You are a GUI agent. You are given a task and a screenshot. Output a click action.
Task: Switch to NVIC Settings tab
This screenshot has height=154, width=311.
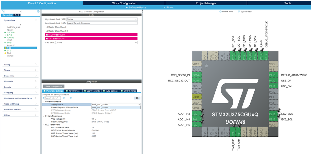tap(110, 91)
